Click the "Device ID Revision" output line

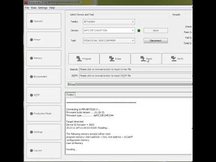(x=80, y=125)
